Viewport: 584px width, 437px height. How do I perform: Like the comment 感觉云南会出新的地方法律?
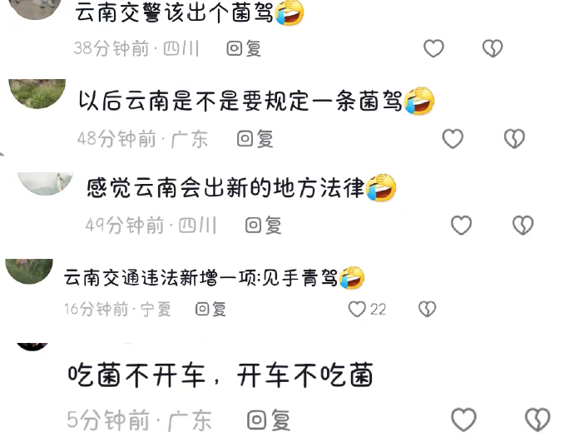click(x=461, y=226)
